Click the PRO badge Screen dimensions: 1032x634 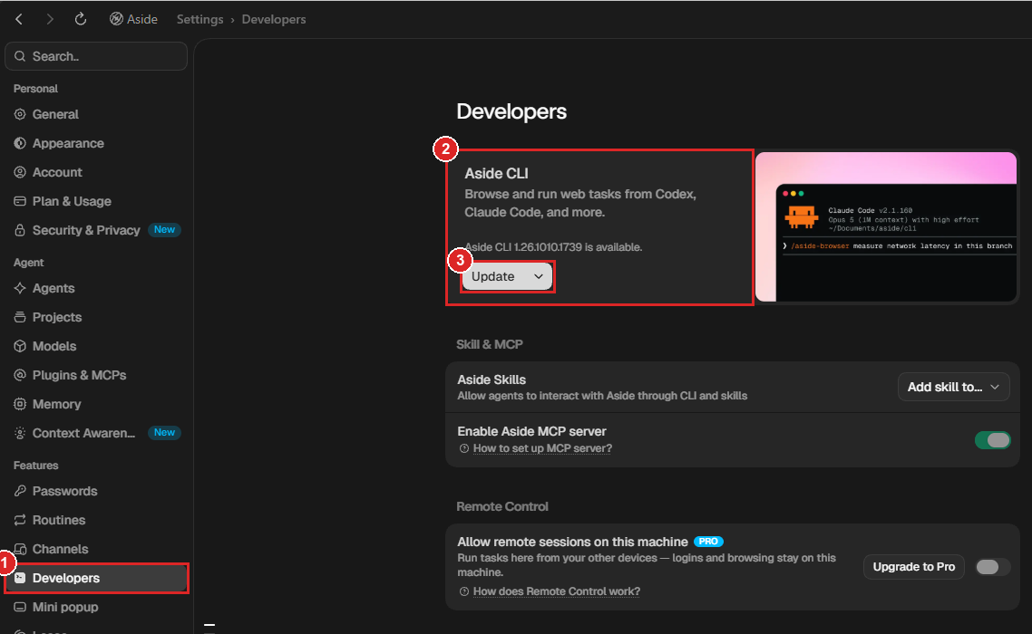click(708, 542)
